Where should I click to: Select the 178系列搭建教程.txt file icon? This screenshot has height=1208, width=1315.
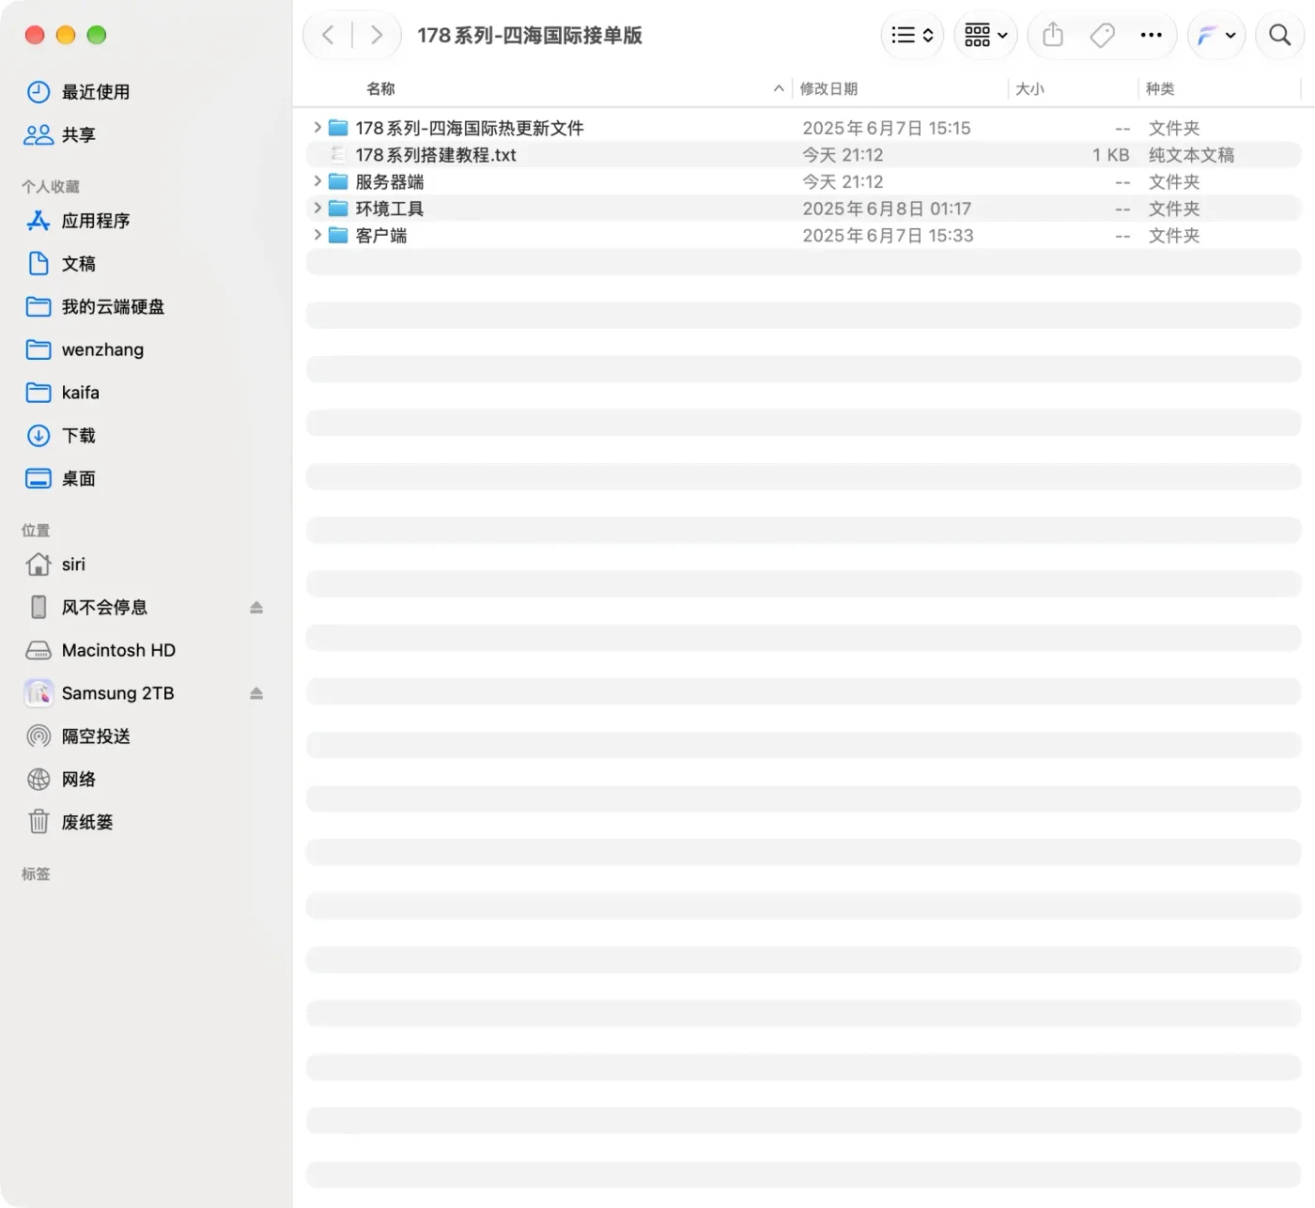338,155
